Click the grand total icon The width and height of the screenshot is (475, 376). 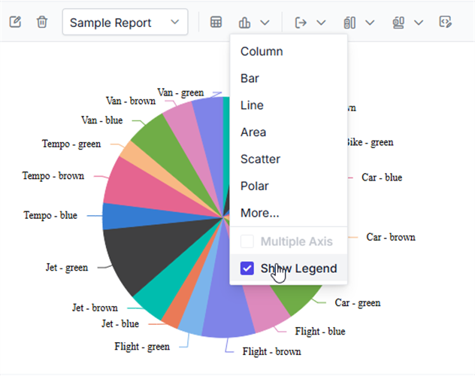point(398,23)
